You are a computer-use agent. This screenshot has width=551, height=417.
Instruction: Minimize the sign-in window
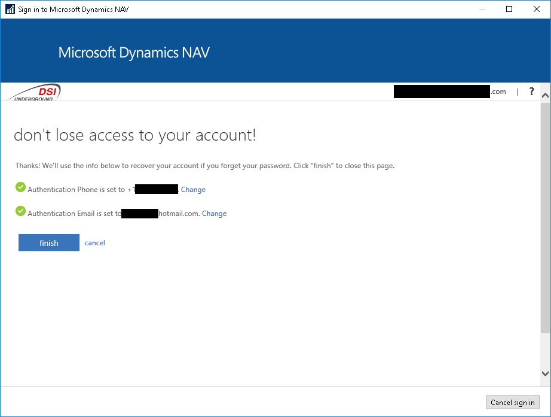click(482, 9)
